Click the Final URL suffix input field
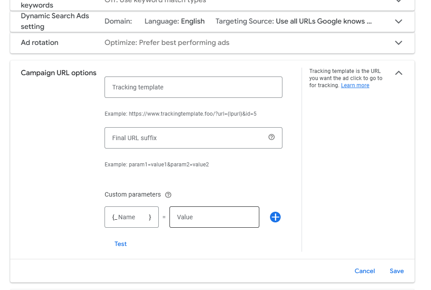The image size is (431, 290). 193,138
